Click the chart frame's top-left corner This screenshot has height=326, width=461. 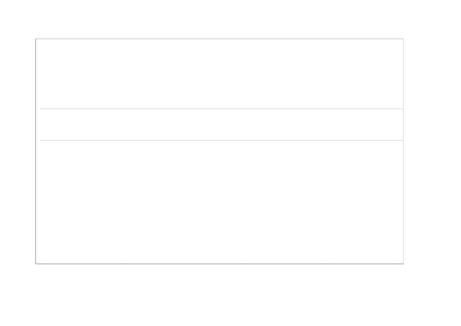(x=36, y=39)
